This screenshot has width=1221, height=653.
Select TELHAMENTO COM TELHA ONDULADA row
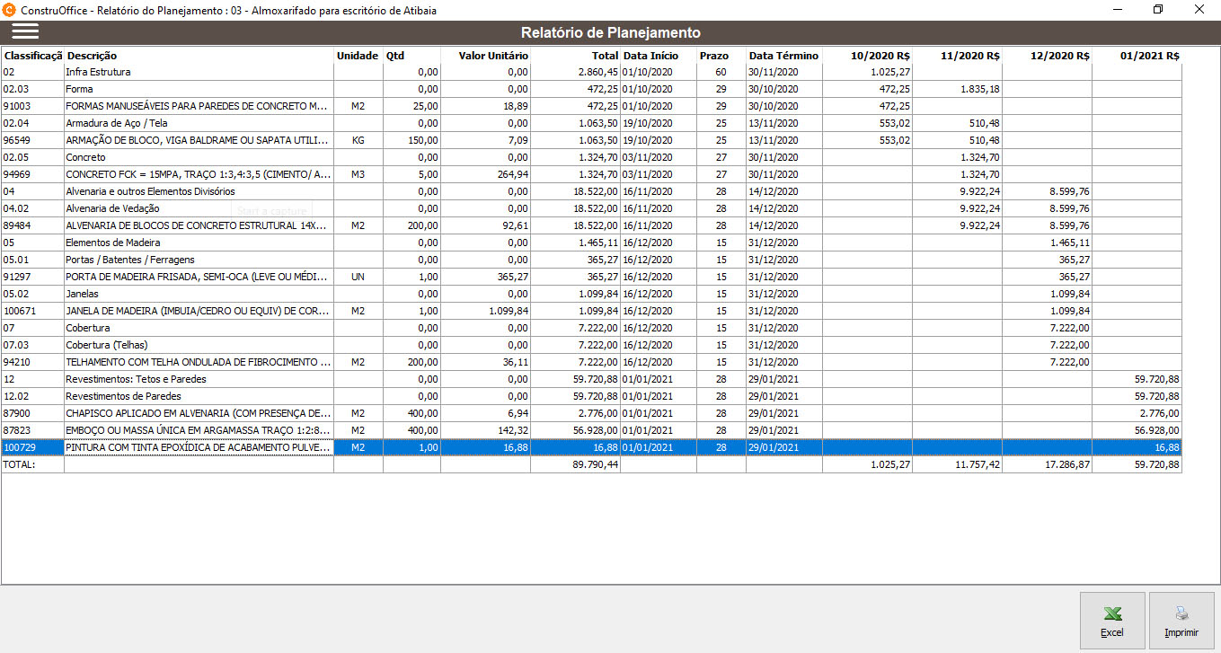point(591,362)
